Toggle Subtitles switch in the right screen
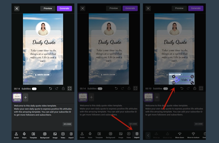 point(166,89)
